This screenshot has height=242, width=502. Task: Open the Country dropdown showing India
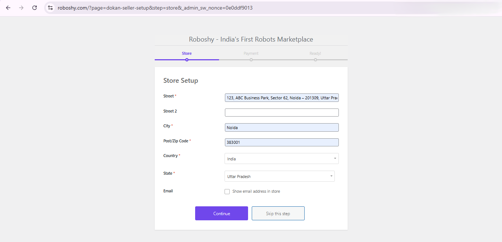coord(282,159)
